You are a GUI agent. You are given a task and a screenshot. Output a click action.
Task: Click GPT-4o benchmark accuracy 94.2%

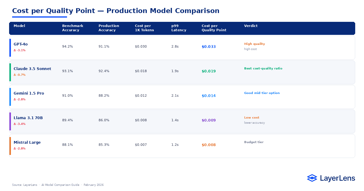pyautogui.click(x=68, y=47)
